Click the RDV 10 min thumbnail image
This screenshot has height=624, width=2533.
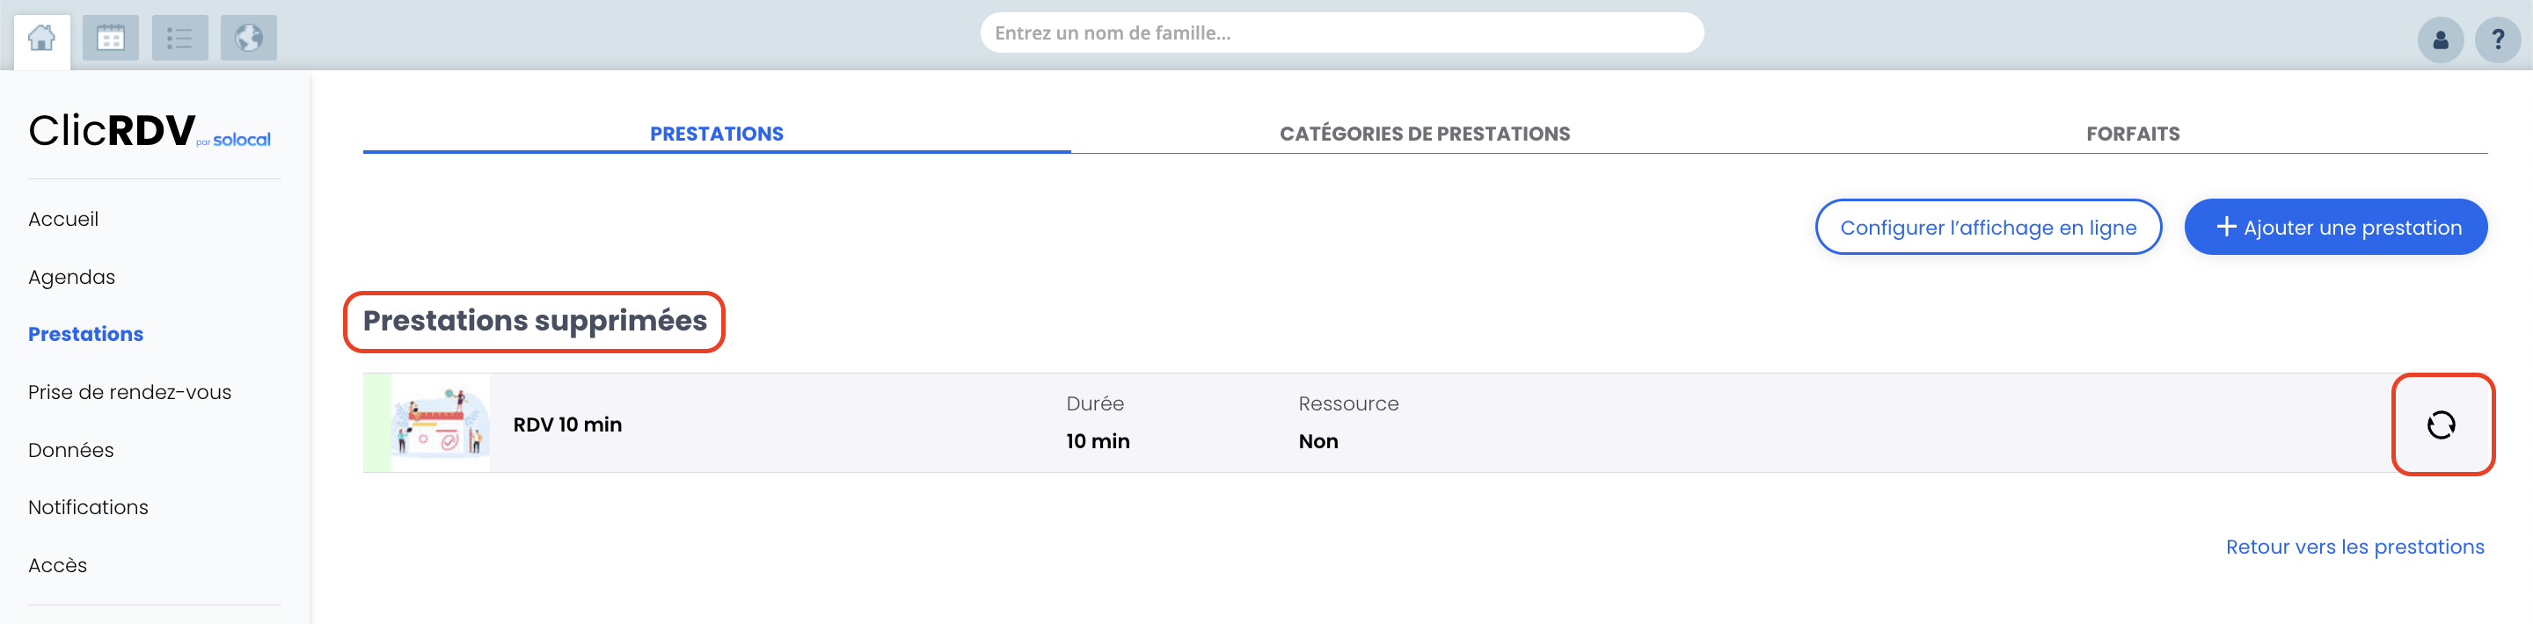coord(440,423)
